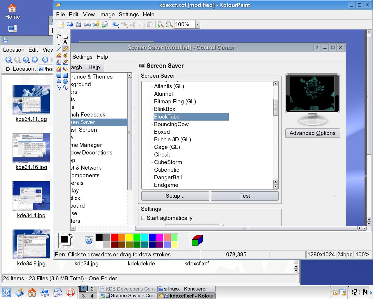
Task: Save the image with the floppy disk icon
Action: tap(79, 24)
